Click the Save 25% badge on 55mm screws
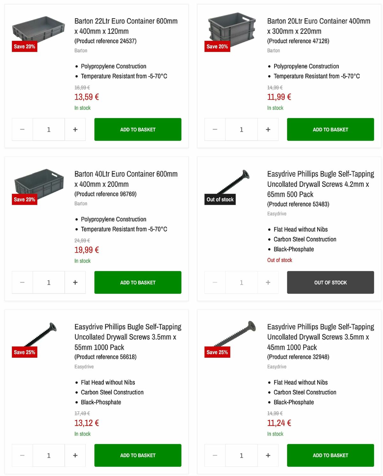Screen dimensions: 383x476 (25, 352)
